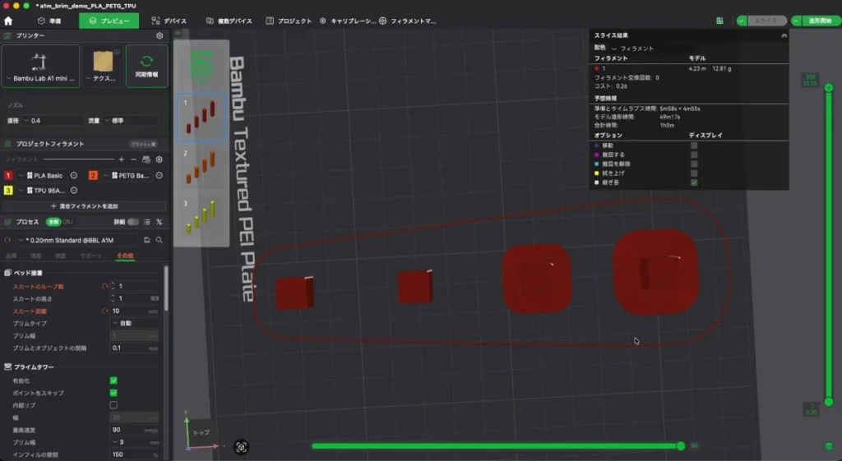Image resolution: width=842 pixels, height=461 pixels.
Task: Open the 0.20mm Standard @BBL A1M dropdown
Action: click(x=76, y=240)
